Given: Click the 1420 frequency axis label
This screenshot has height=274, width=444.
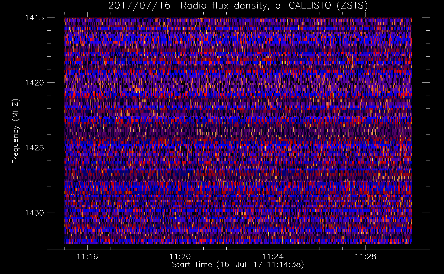Looking at the screenshot, I should (34, 83).
